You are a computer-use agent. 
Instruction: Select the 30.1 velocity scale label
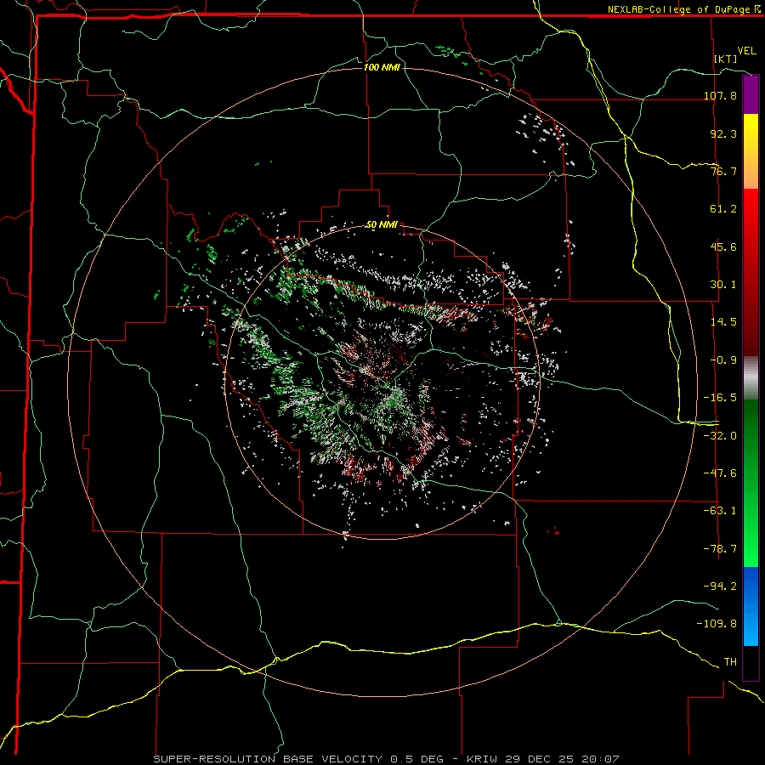tap(723, 285)
